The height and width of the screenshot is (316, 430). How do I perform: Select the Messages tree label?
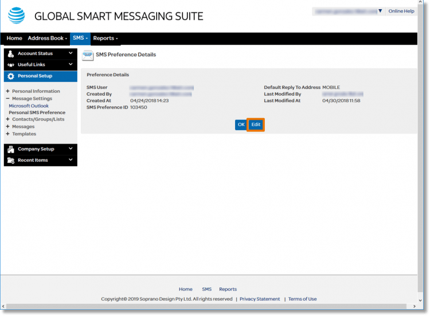24,127
